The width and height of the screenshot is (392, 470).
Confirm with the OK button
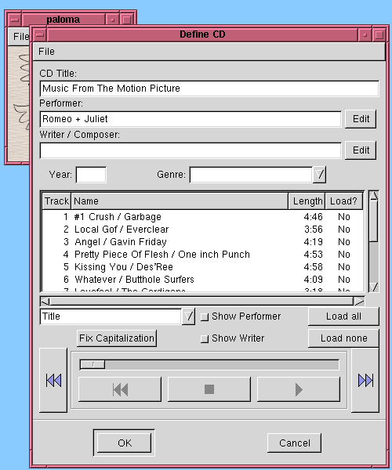(x=124, y=443)
